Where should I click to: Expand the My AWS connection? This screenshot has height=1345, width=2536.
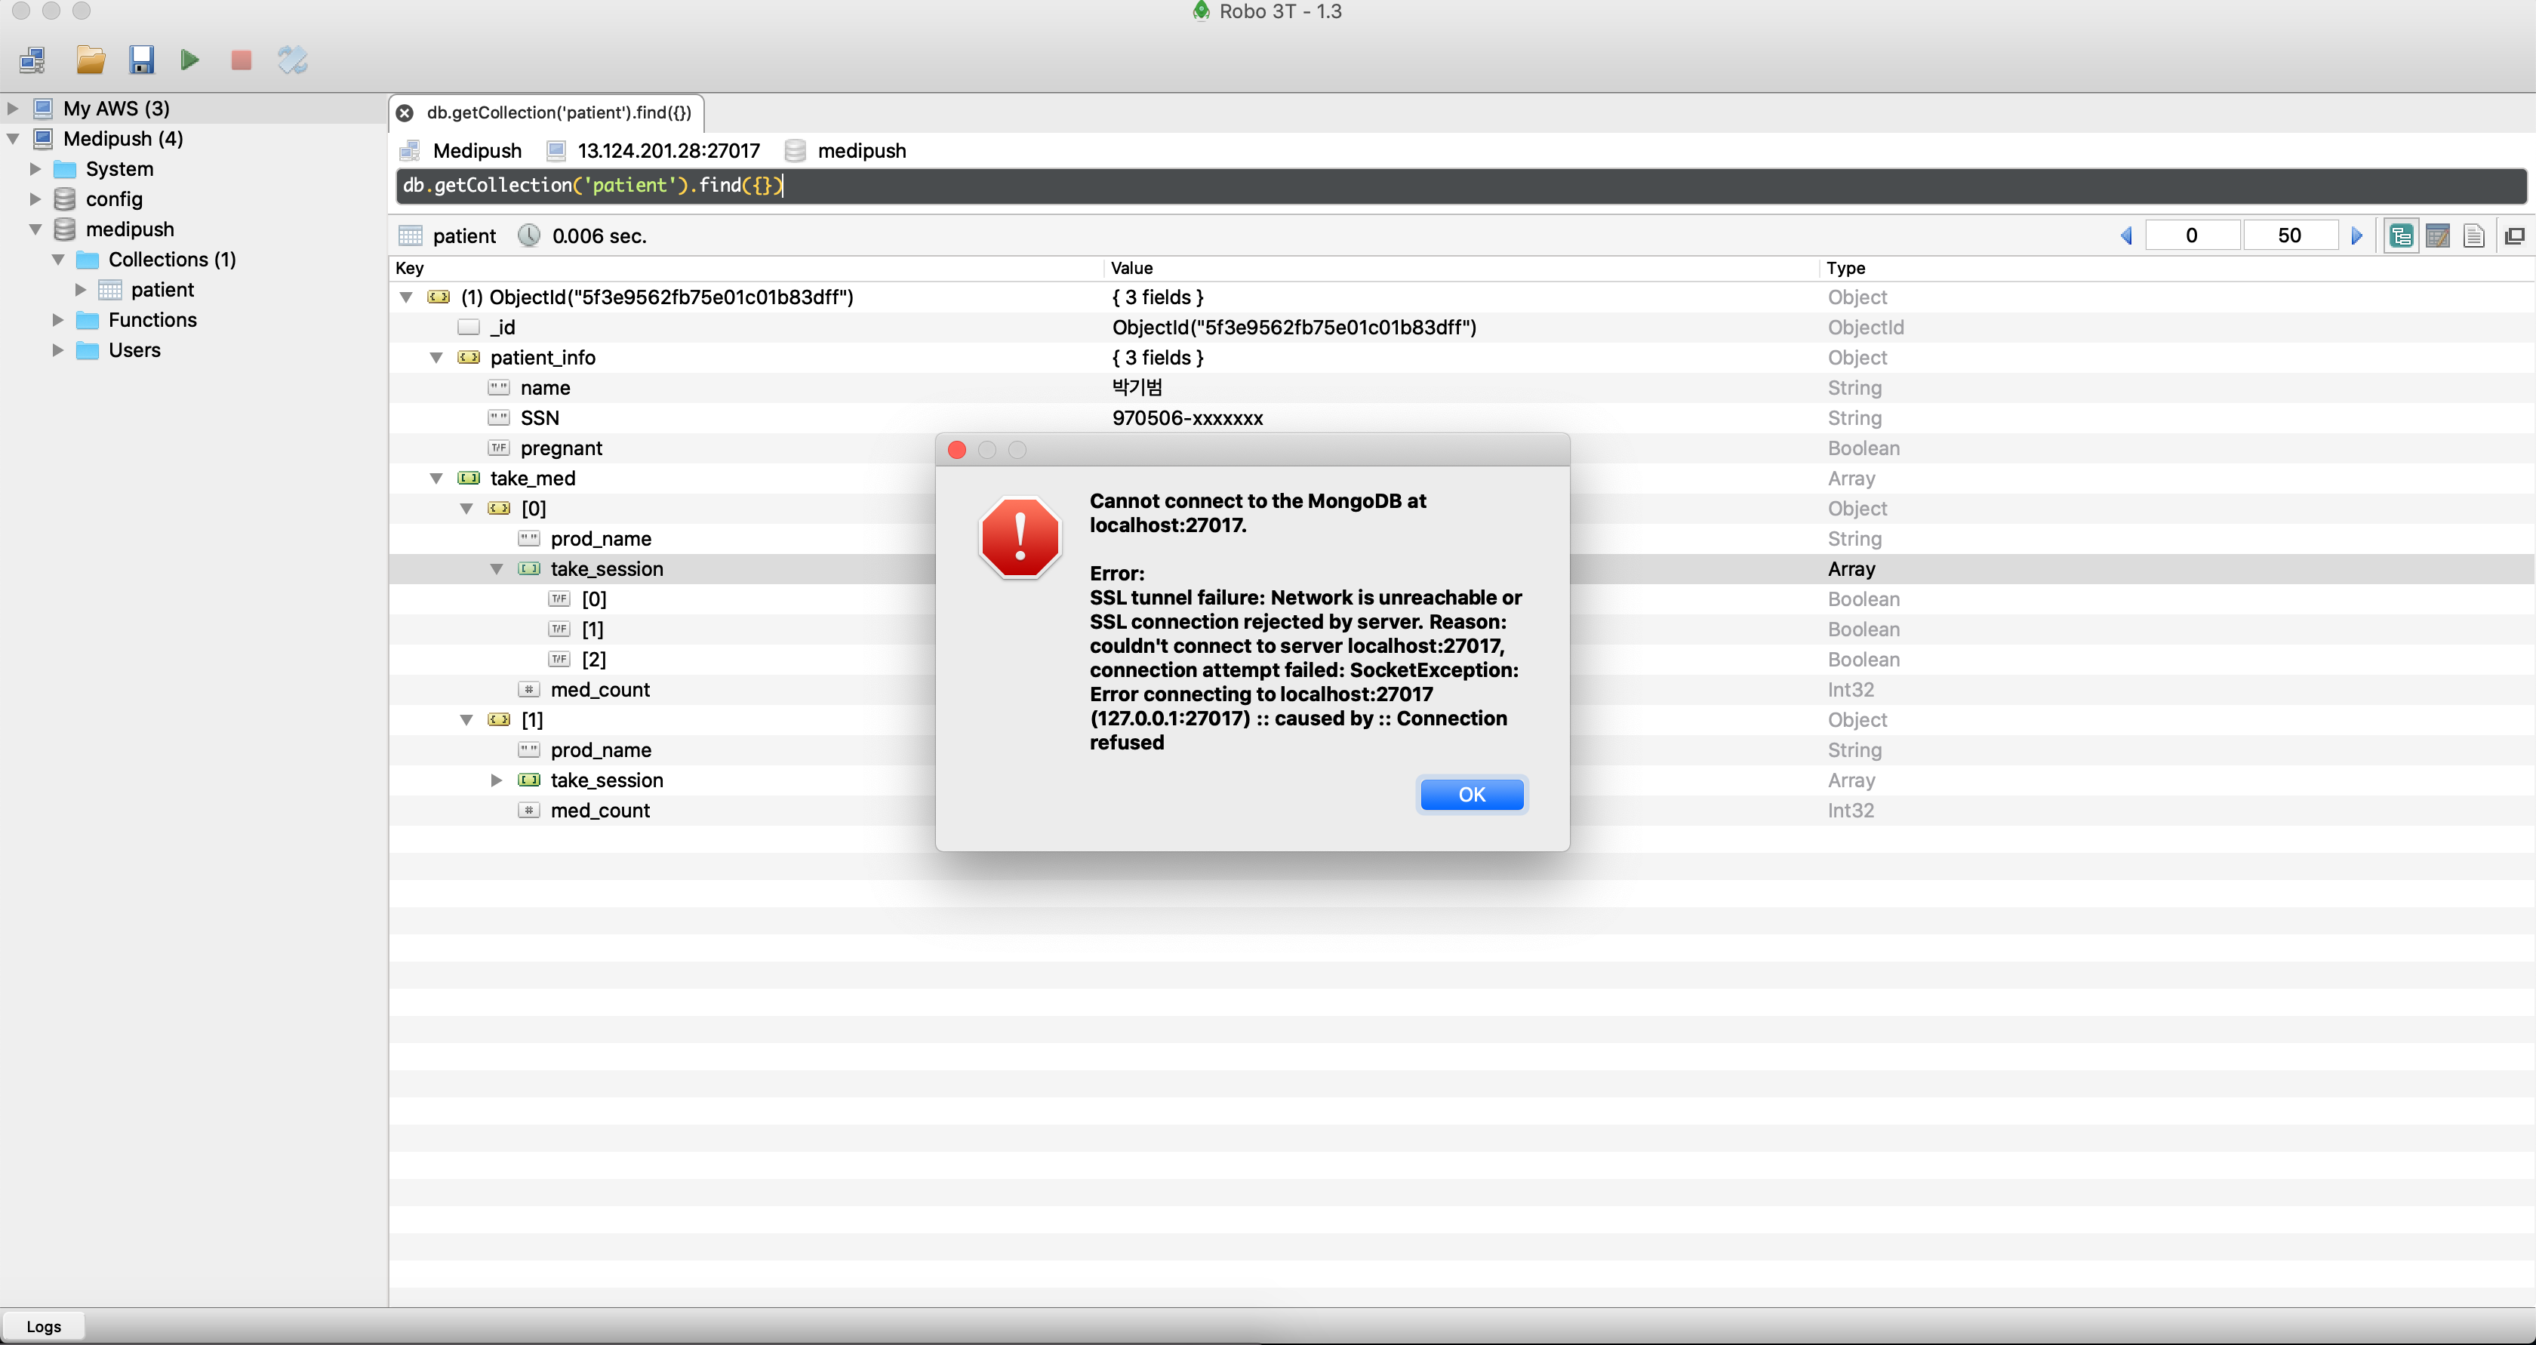13,108
